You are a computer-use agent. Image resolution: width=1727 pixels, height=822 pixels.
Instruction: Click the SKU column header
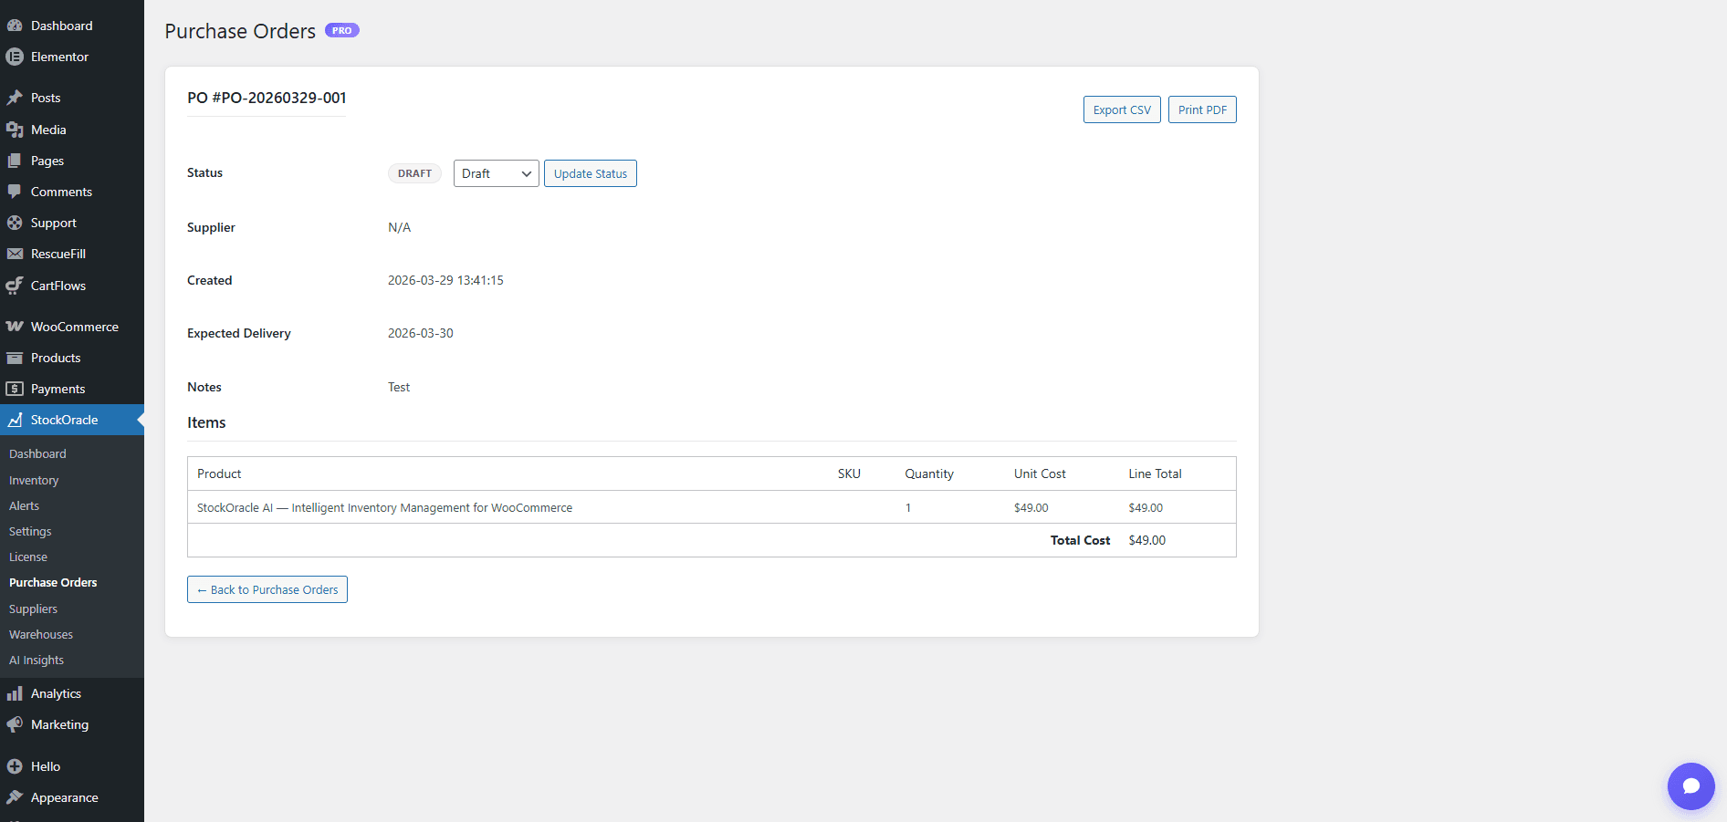click(x=849, y=473)
